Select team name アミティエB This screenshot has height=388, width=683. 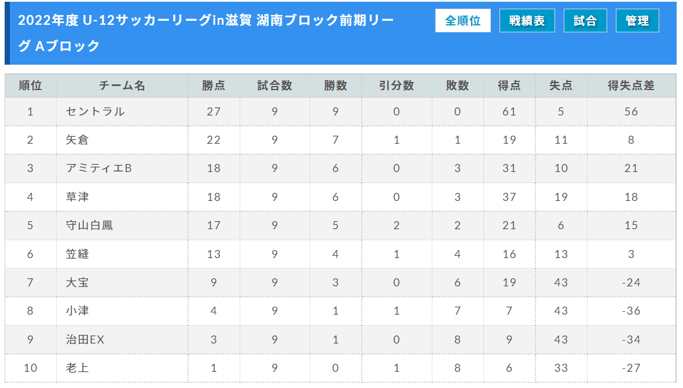point(99,168)
